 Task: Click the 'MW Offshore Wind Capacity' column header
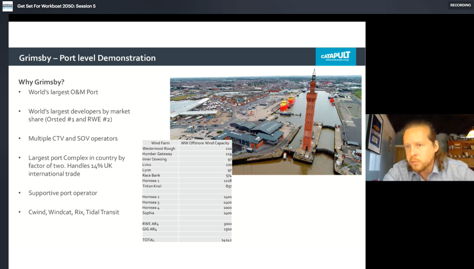pos(205,143)
